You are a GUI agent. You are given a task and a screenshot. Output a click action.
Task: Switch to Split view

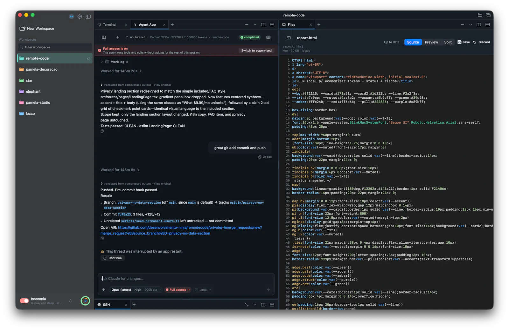(448, 42)
